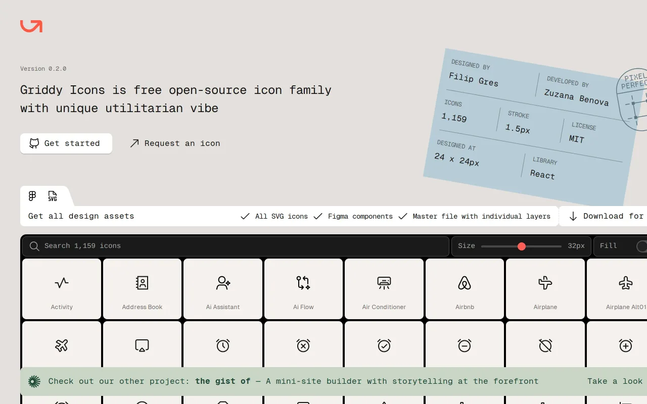Click the MIT license text
This screenshot has width=647, height=404.
click(x=577, y=139)
